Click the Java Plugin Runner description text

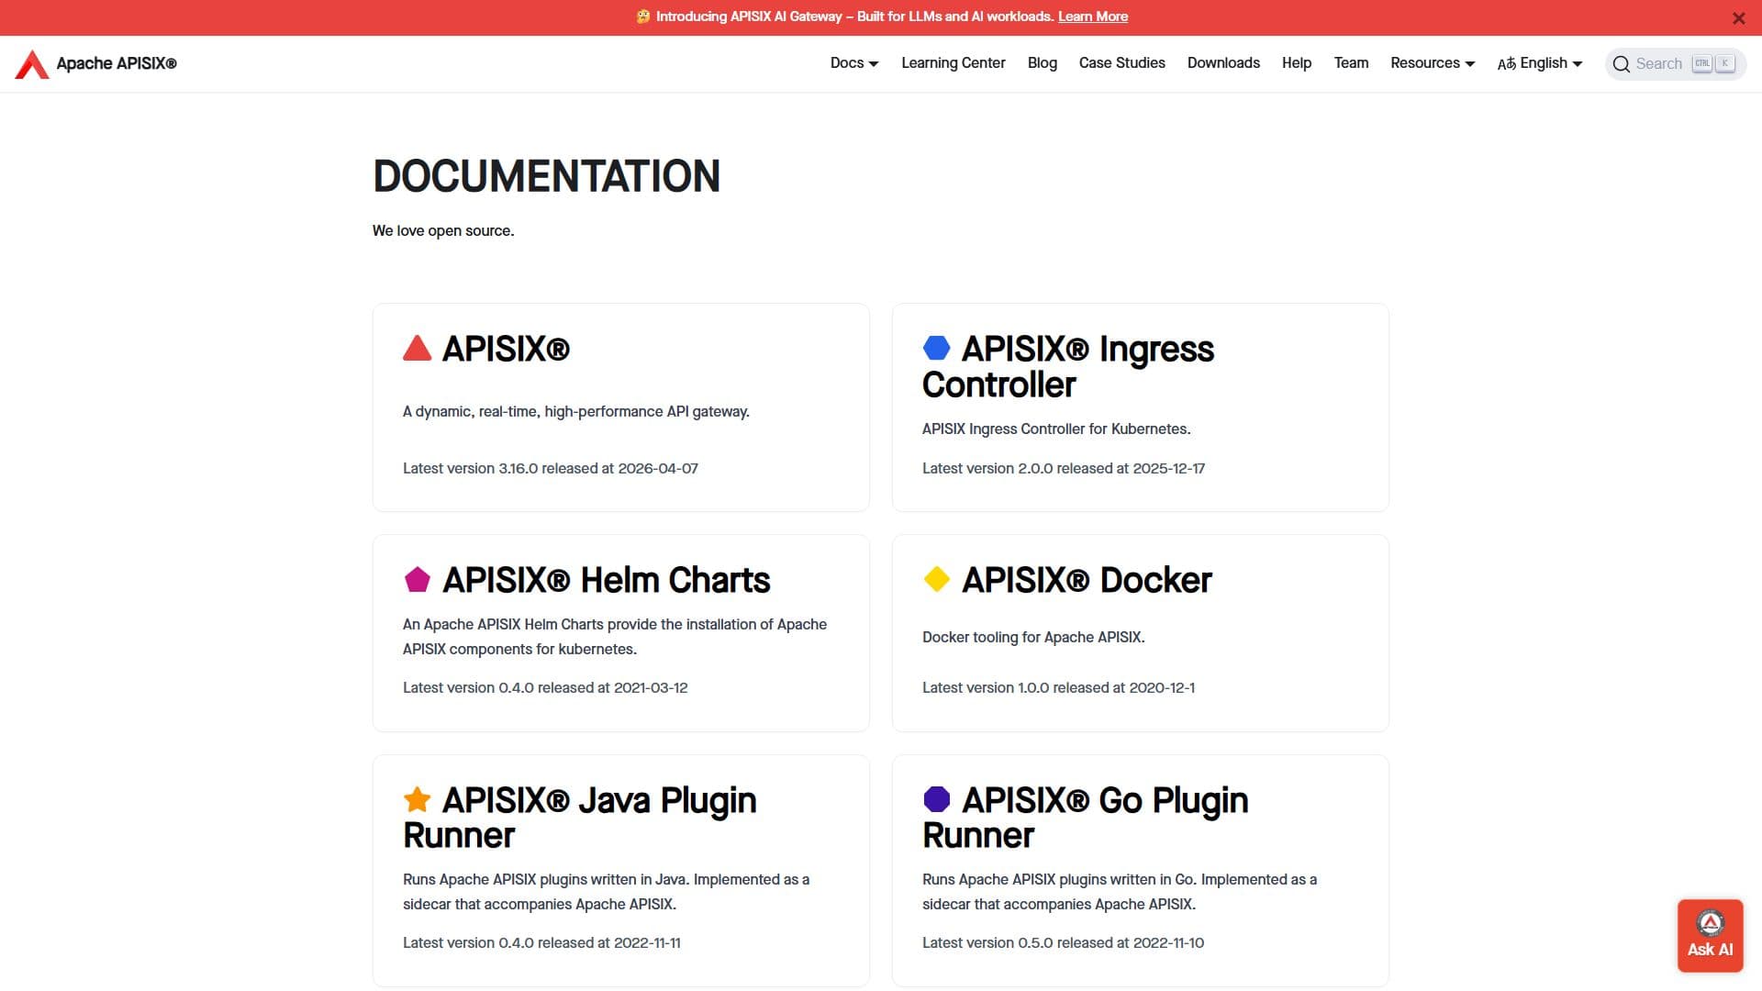point(606,891)
